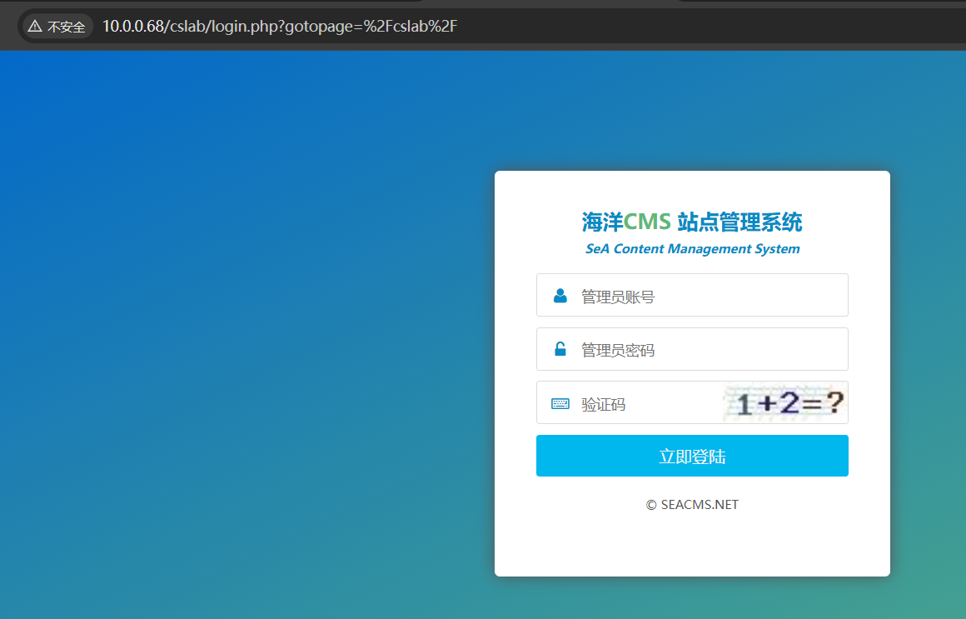Click the keyboard icon beside 验证码

coord(560,404)
